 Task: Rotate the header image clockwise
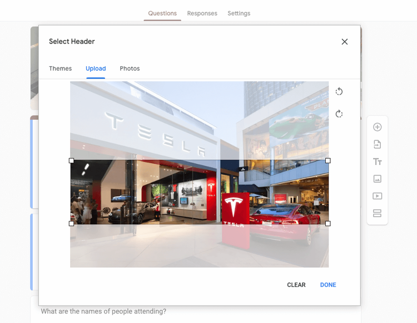point(339,114)
